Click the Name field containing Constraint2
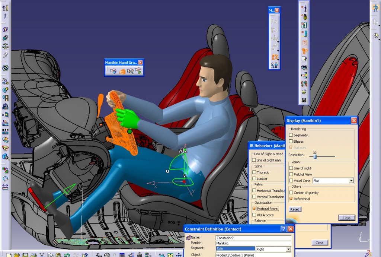The height and width of the screenshot is (257, 381). point(253,238)
